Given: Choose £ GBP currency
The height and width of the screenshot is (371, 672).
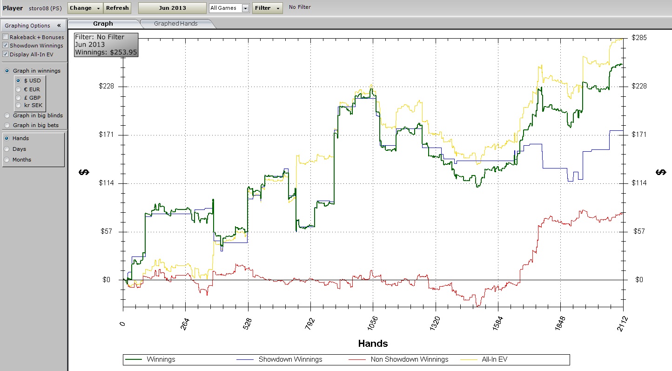Looking at the screenshot, I should [18, 98].
